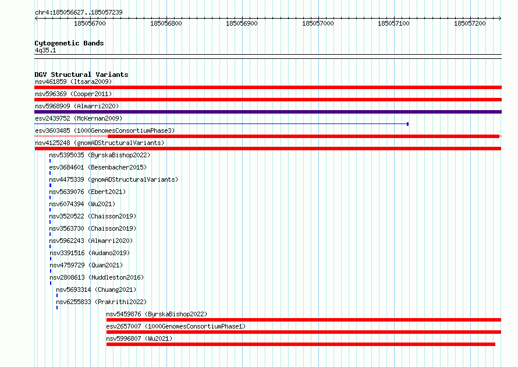Open nsv2808613 (Huddleston2016) label
518x367 pixels.
click(97, 277)
